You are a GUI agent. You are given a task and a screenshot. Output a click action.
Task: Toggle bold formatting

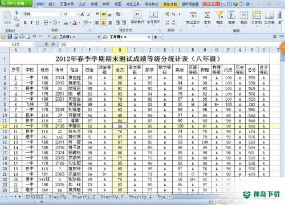coord(25,23)
